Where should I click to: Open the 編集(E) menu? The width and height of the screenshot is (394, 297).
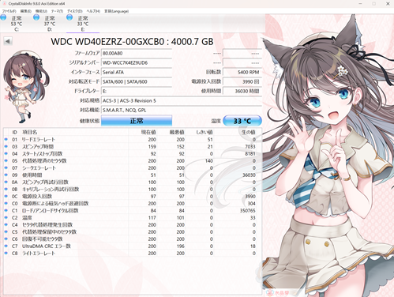pos(26,11)
